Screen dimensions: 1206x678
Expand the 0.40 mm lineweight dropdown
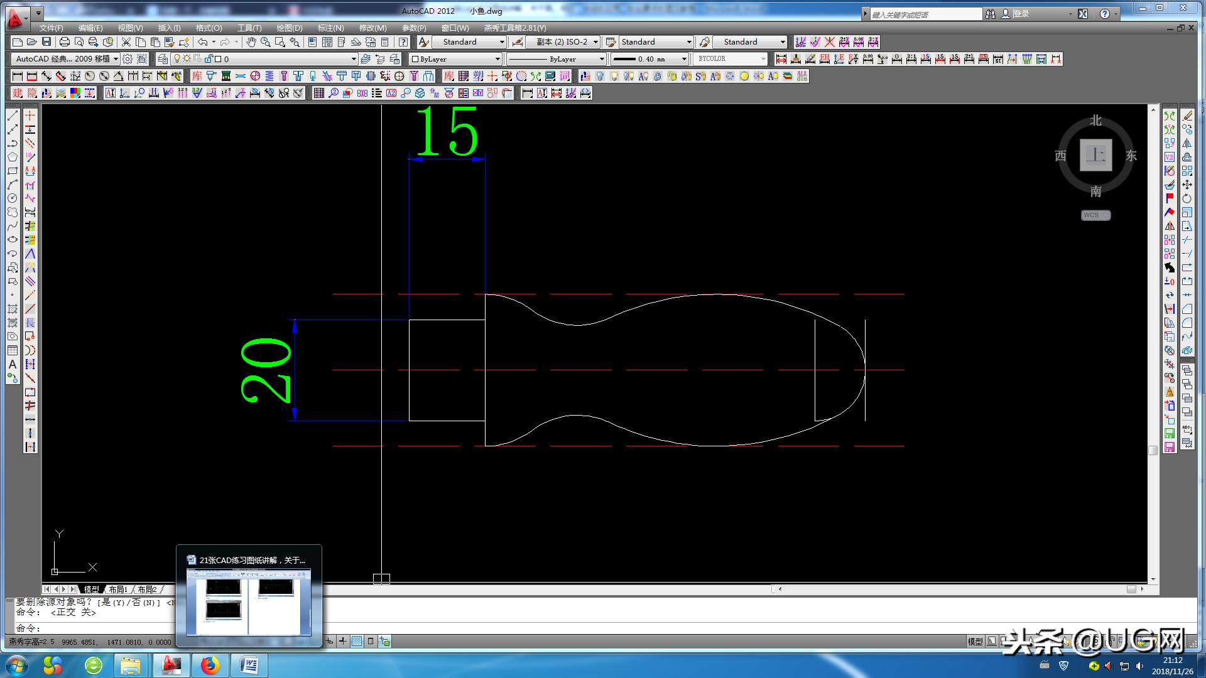tap(684, 59)
